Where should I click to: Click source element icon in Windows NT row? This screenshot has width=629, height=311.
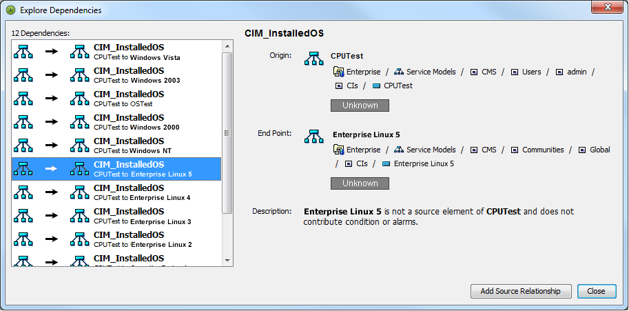(23, 146)
